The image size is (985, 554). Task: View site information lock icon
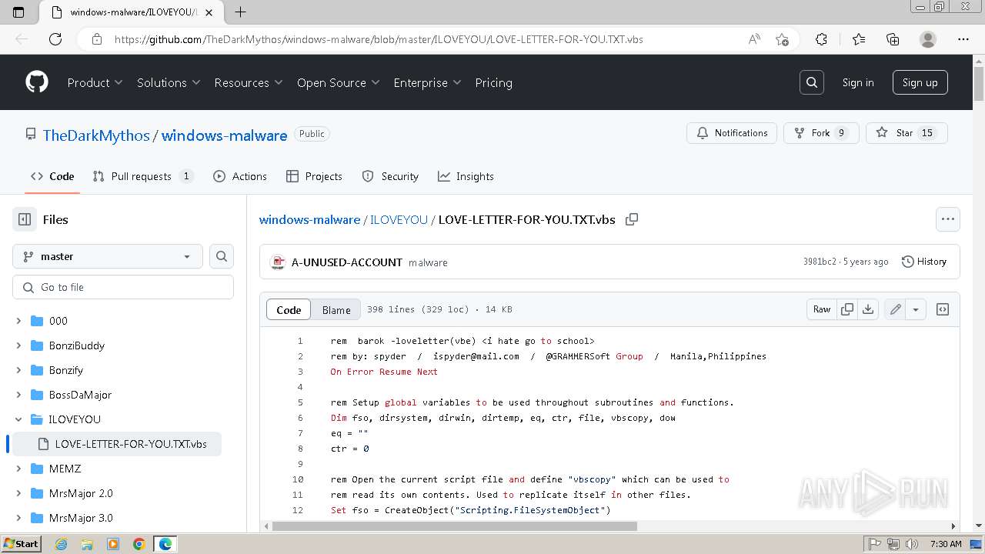[96, 39]
